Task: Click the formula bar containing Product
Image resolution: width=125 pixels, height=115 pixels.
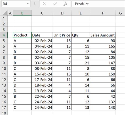Action: click(x=98, y=4)
